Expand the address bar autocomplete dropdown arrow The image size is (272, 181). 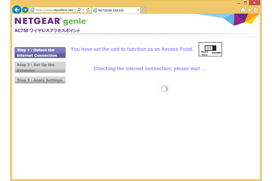coord(83,10)
